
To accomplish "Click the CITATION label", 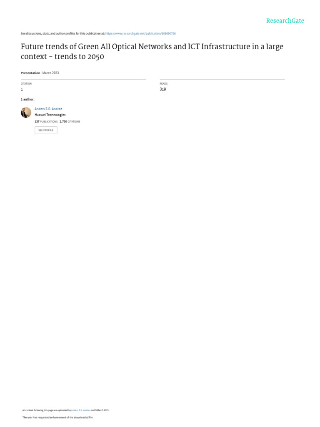I will tap(26, 83).
